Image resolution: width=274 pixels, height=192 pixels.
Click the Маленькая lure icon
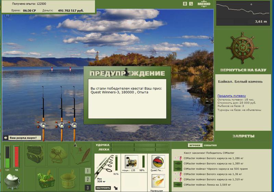coord(158,181)
